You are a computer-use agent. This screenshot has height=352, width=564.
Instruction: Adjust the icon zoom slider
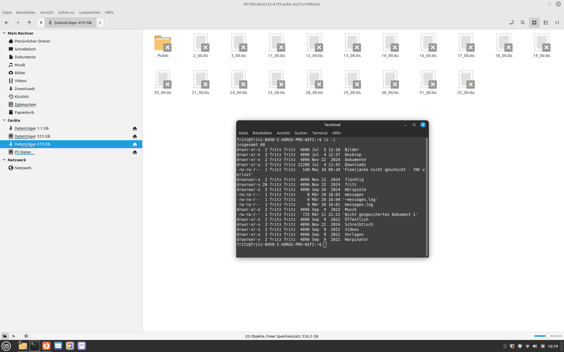click(548, 336)
